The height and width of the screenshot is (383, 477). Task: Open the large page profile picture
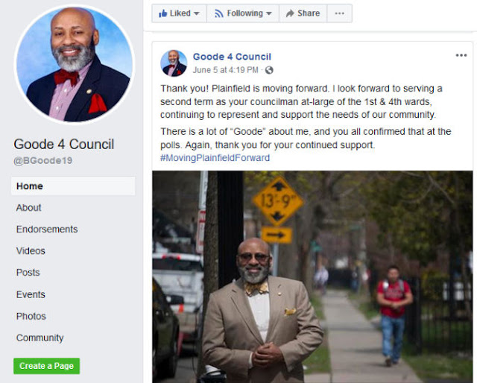tap(75, 64)
